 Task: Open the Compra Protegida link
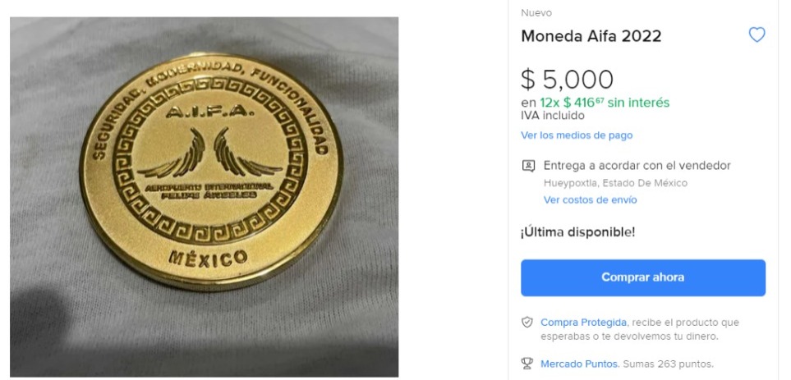click(x=584, y=323)
